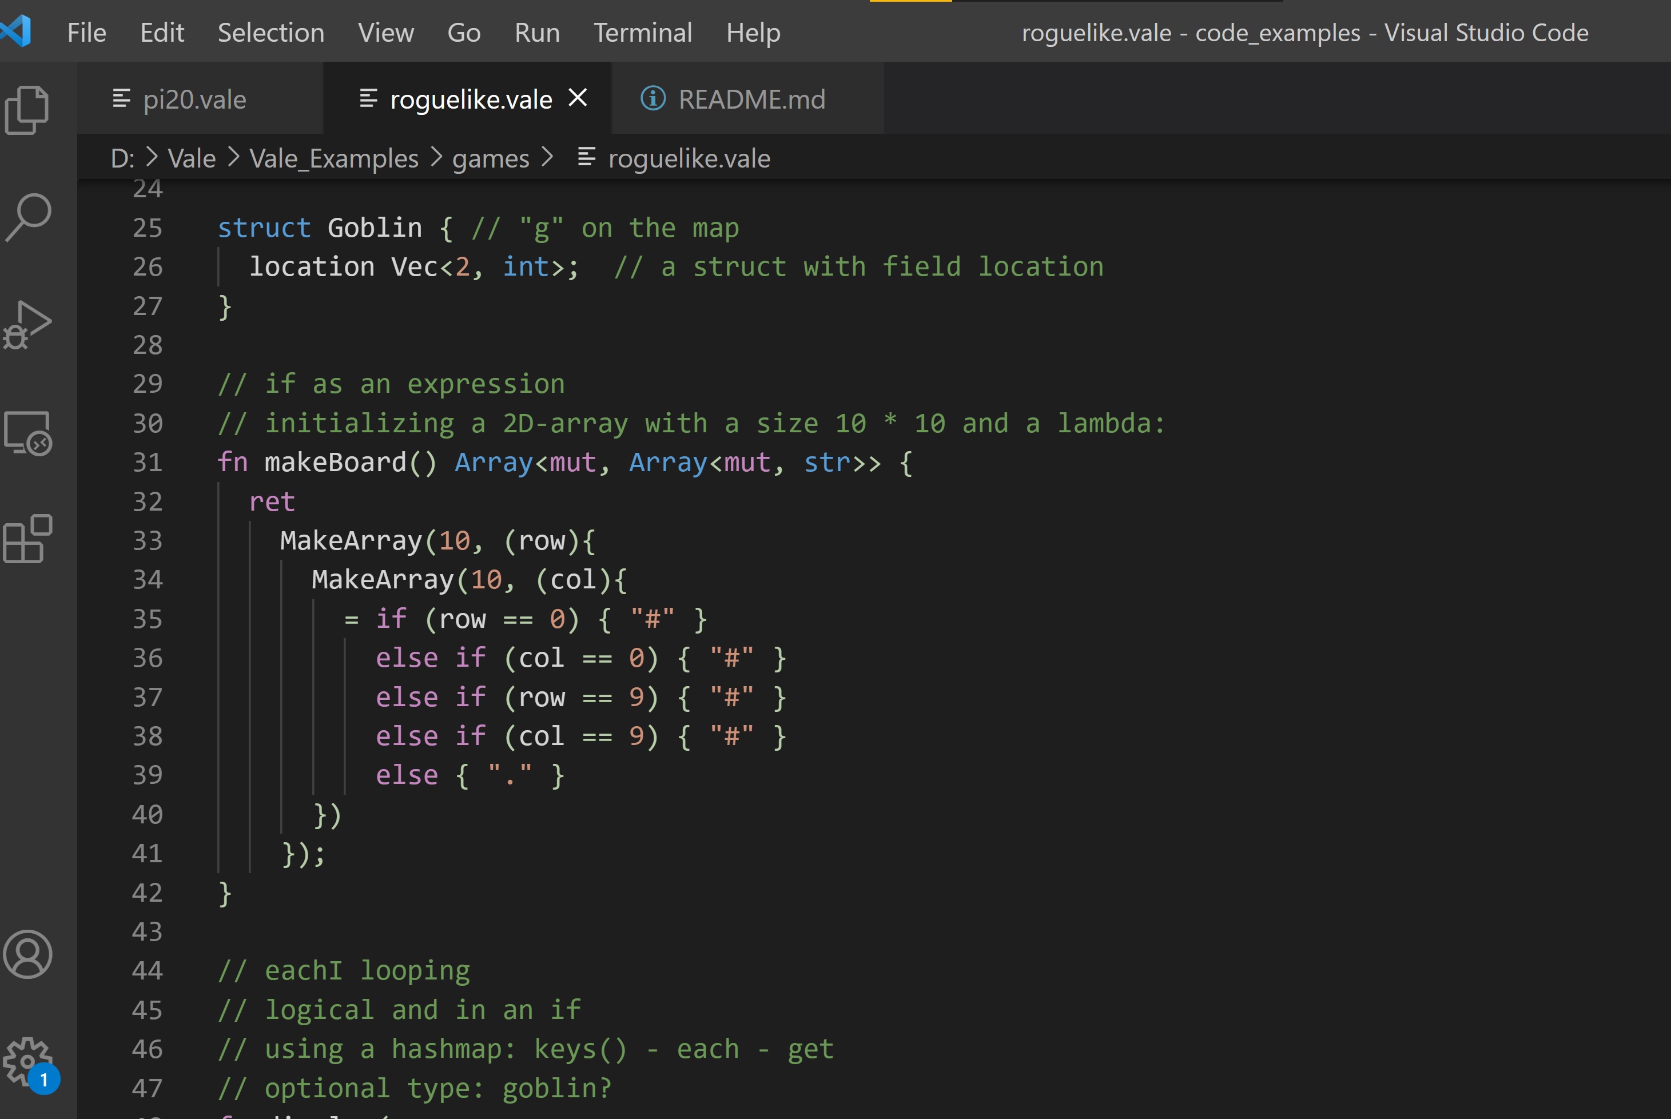Expand the Vale_Examples breadcrumb folder
This screenshot has width=1671, height=1119.
tap(333, 158)
